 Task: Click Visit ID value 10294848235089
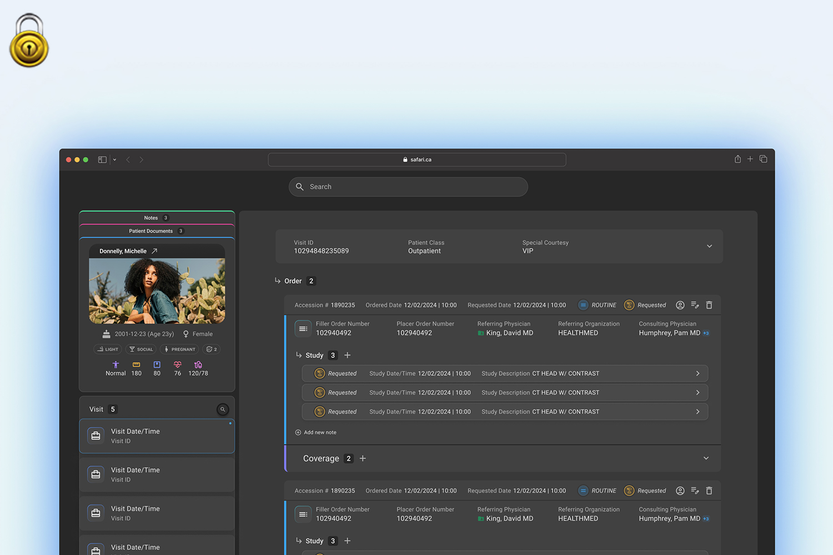click(322, 251)
